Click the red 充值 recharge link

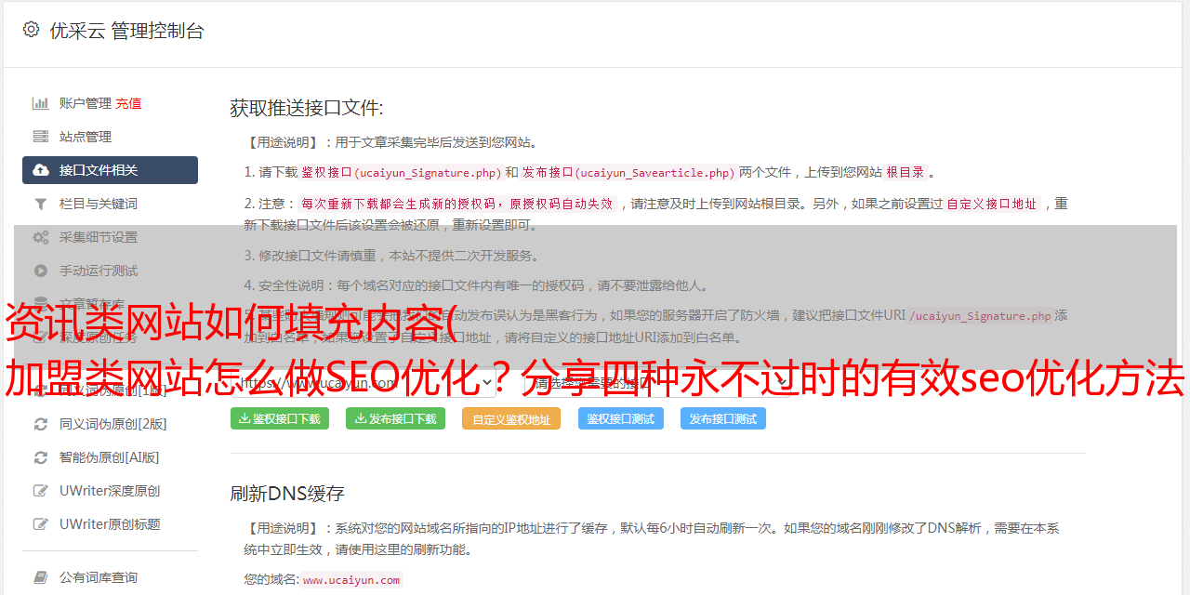[x=128, y=103]
